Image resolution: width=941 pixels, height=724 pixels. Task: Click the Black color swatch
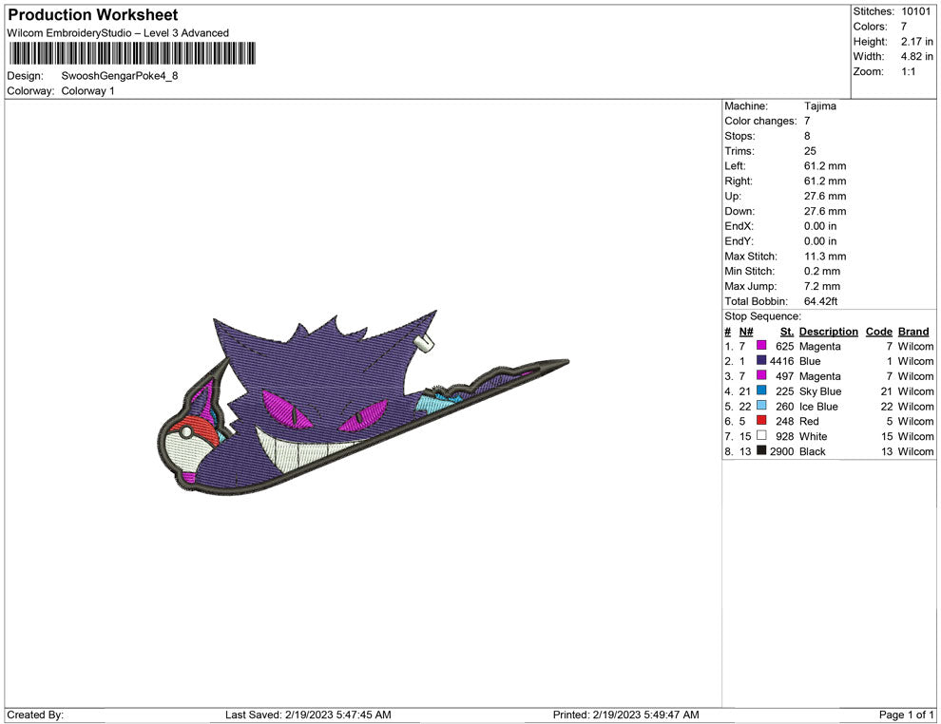coord(761,449)
